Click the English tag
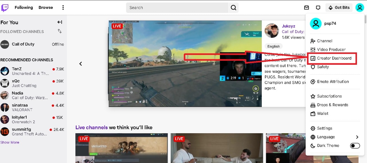Screen dimensions: 367x163 click(274, 46)
